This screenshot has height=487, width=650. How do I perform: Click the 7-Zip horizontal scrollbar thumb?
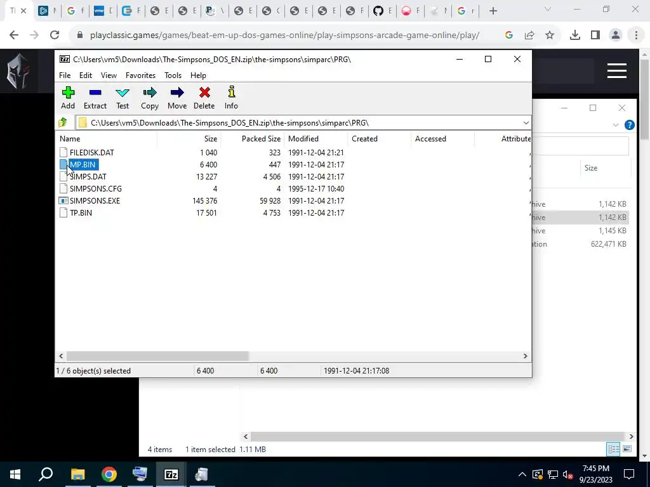click(157, 356)
